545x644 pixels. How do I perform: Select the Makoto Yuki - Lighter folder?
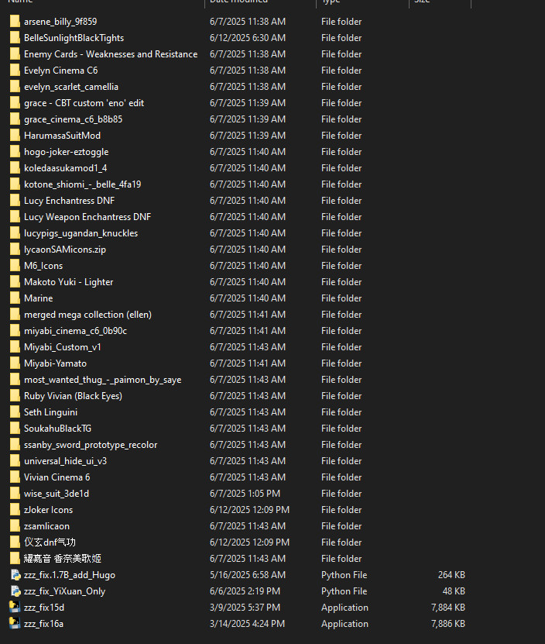[x=68, y=282]
